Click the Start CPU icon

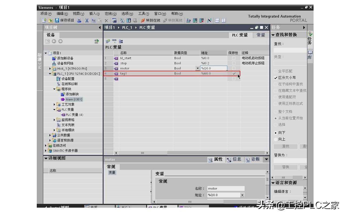(195, 21)
